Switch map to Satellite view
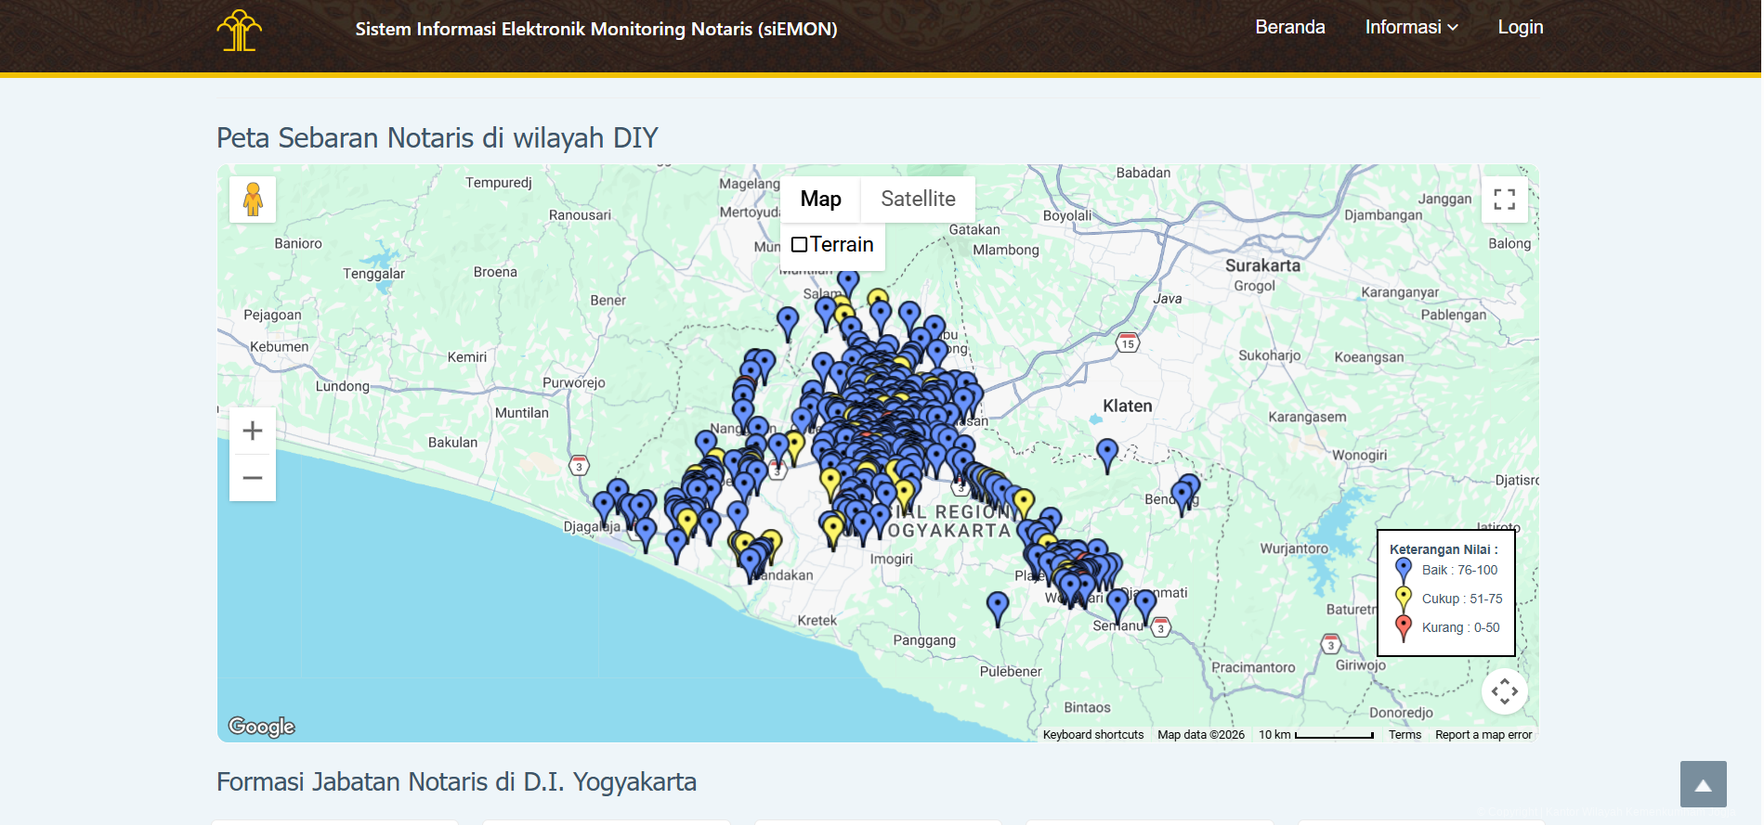 click(x=917, y=199)
